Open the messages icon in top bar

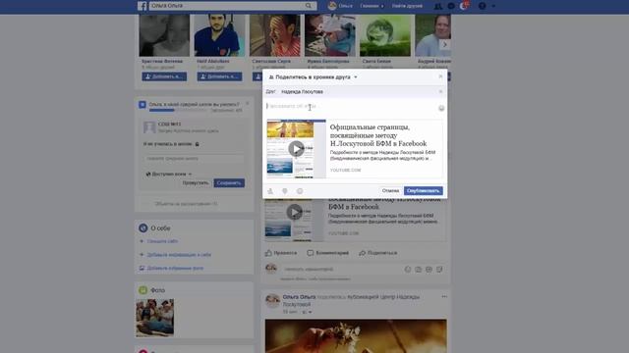click(451, 6)
